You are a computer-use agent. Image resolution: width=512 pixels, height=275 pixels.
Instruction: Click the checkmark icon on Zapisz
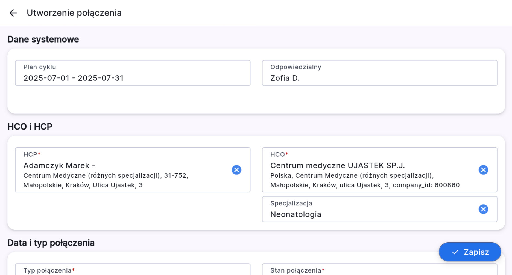click(x=455, y=252)
